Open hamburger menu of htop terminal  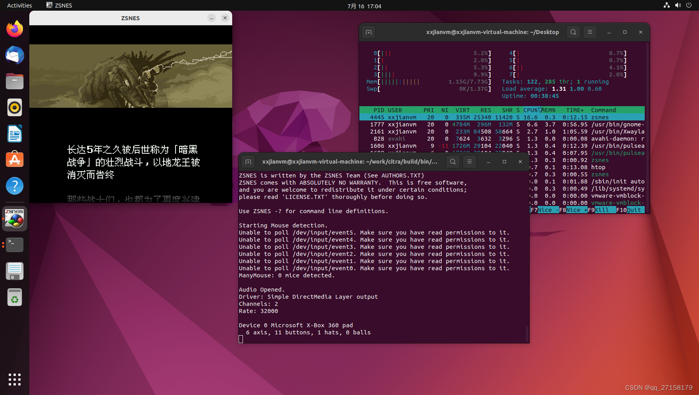(590, 32)
